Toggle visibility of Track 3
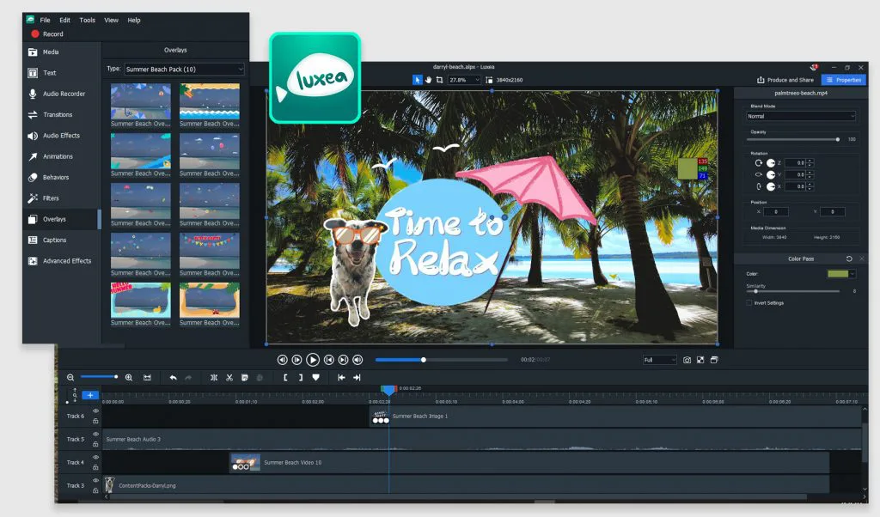 tap(96, 481)
